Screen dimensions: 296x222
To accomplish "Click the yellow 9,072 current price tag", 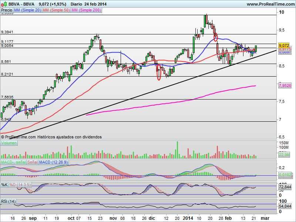I will 284,46.
